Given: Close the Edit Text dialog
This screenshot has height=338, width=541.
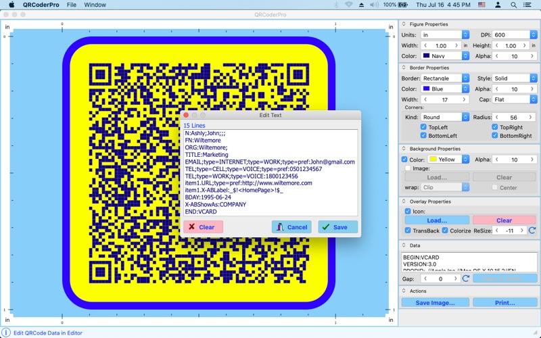Looking at the screenshot, I should point(186,115).
